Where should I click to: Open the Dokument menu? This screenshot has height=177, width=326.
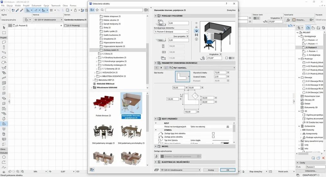[x=36, y=5]
